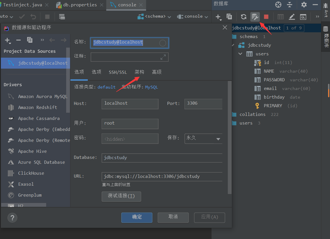Open the schema dropdown in console toolbar
This screenshot has height=239, width=330.
click(154, 17)
